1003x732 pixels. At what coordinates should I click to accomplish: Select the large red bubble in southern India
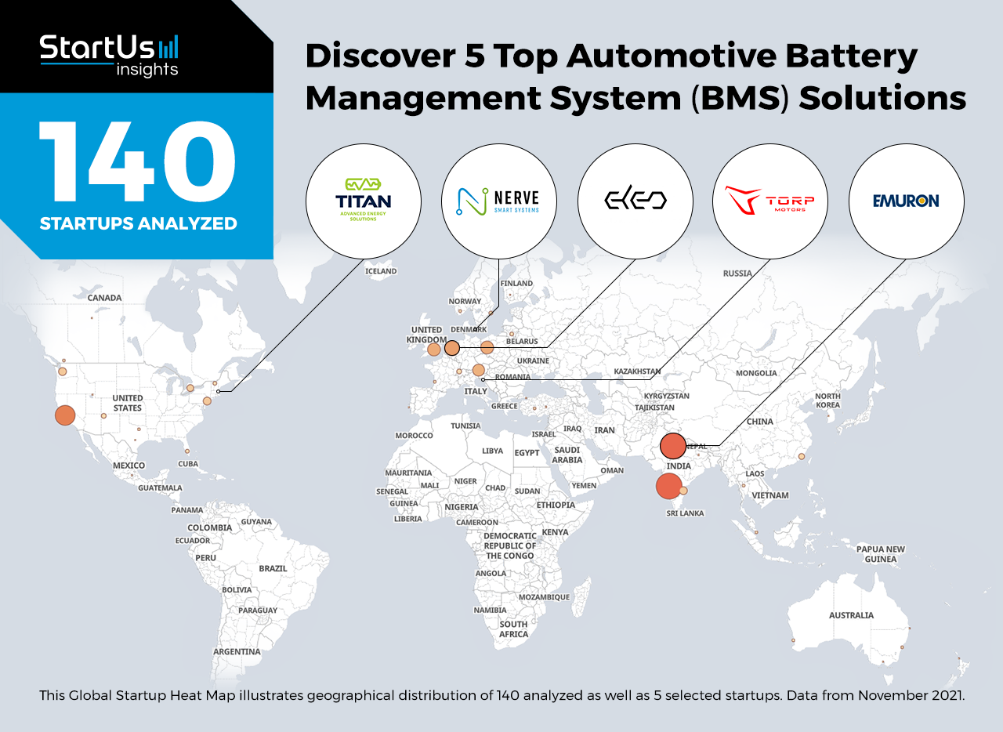coord(668,486)
